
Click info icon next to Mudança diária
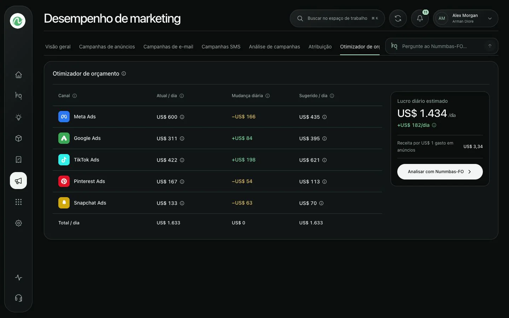(268, 96)
